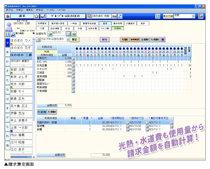Select user 五十嵐 正江 in the list
Image resolution: width=210 pixels, height=169 pixels.
pyautogui.click(x=21, y=107)
